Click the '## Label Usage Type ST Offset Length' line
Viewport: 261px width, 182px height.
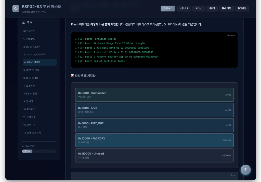(110, 43)
